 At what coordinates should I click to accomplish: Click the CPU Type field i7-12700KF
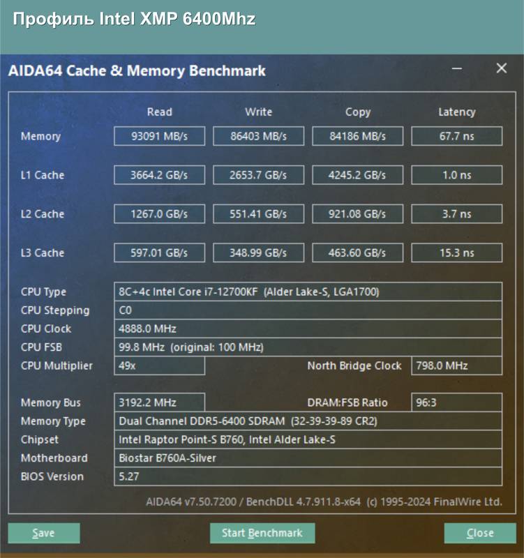coord(308,292)
